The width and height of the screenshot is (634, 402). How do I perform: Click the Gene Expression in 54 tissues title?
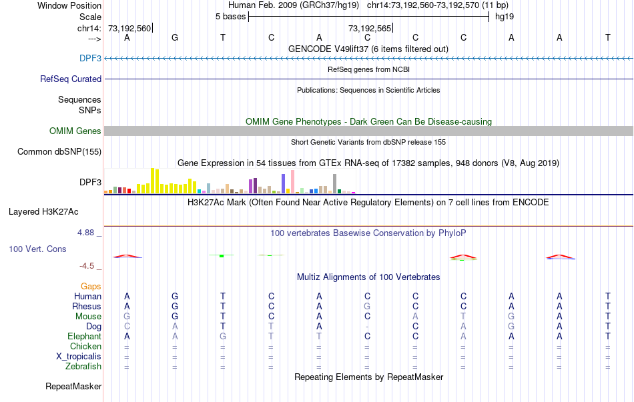(x=368, y=163)
